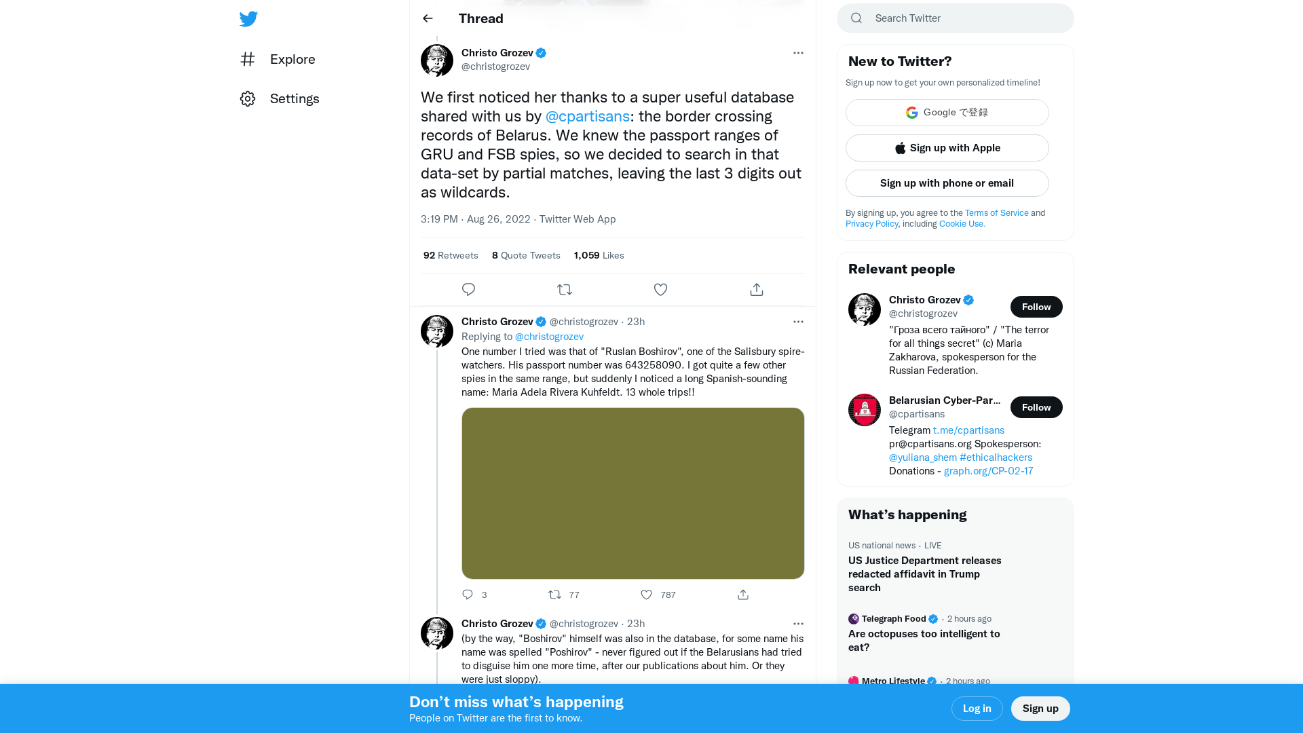
Task: Share the wildcards tweet
Action: [x=756, y=289]
